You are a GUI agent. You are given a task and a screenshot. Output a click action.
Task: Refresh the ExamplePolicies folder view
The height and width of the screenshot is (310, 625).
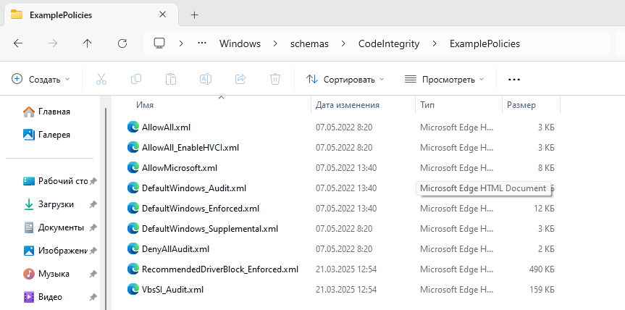pyautogui.click(x=122, y=43)
